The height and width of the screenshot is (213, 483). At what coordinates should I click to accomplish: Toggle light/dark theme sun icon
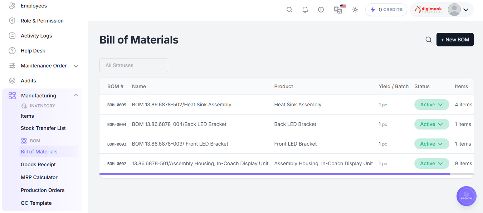coord(355,10)
